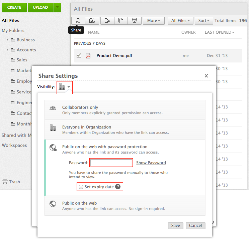Click the Trash toolbar icon above file list
The height and width of the screenshot is (239, 249).
[134, 21]
